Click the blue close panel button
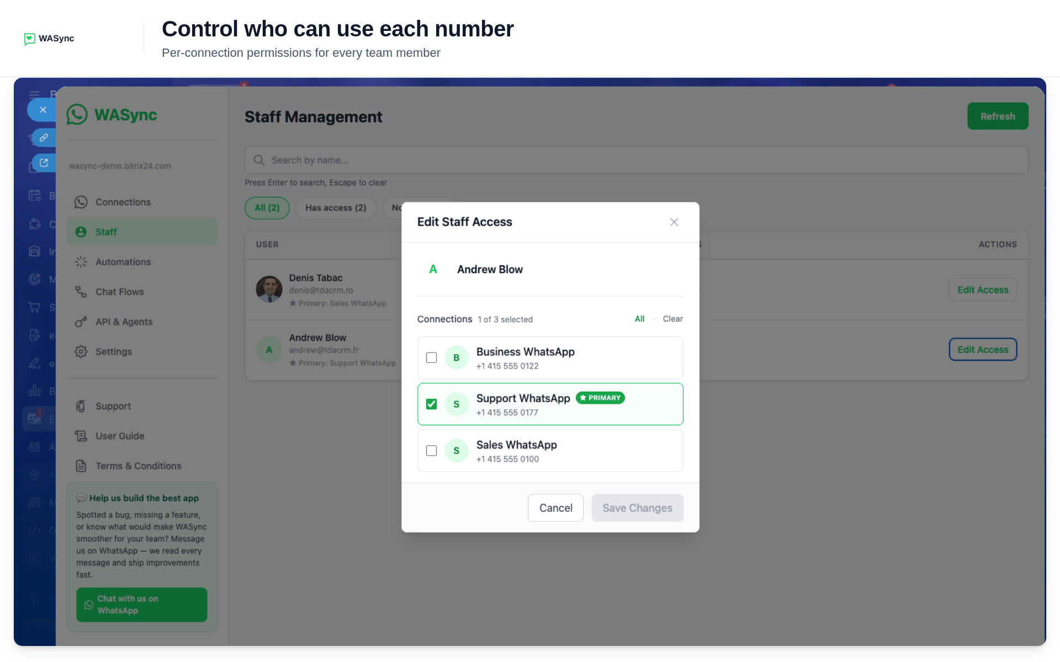This screenshot has height=662, width=1060. coord(43,110)
